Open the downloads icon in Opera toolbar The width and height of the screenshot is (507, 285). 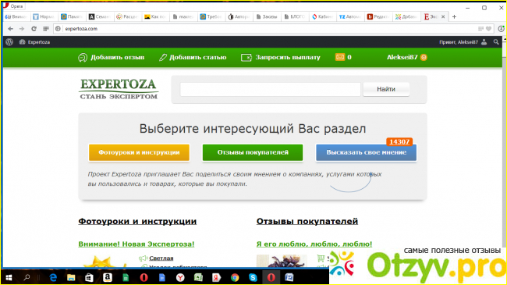click(501, 29)
